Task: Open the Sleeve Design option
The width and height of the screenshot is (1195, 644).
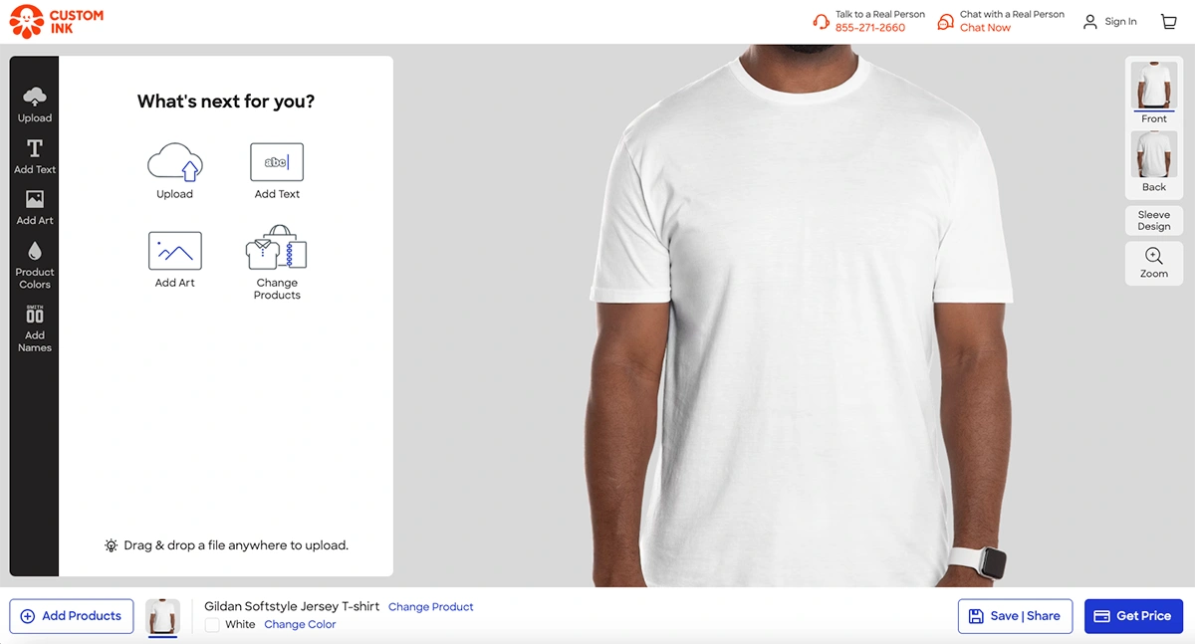Action: pos(1154,220)
